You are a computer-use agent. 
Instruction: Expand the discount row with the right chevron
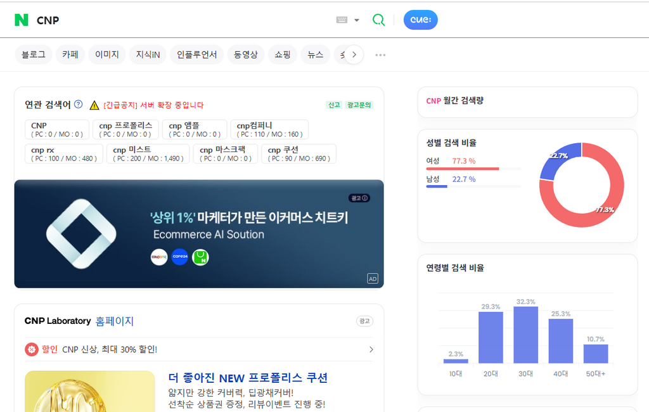point(371,349)
